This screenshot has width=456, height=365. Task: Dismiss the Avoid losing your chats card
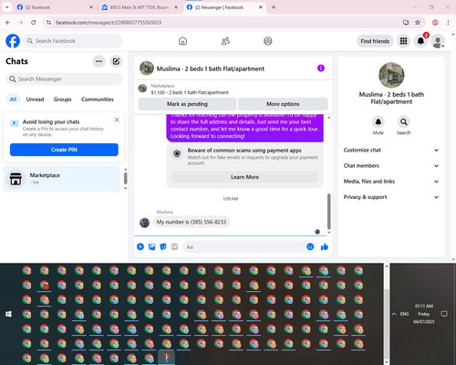pos(117,120)
